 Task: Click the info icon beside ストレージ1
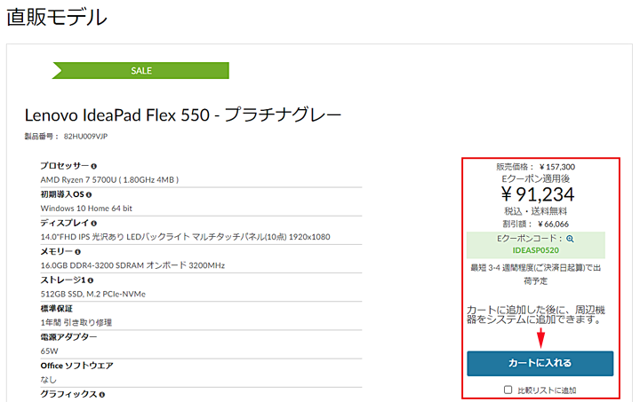[91, 280]
